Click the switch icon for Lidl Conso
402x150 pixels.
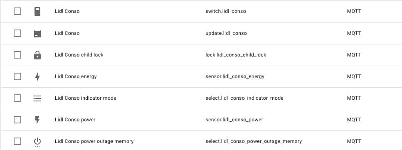pos(37,12)
